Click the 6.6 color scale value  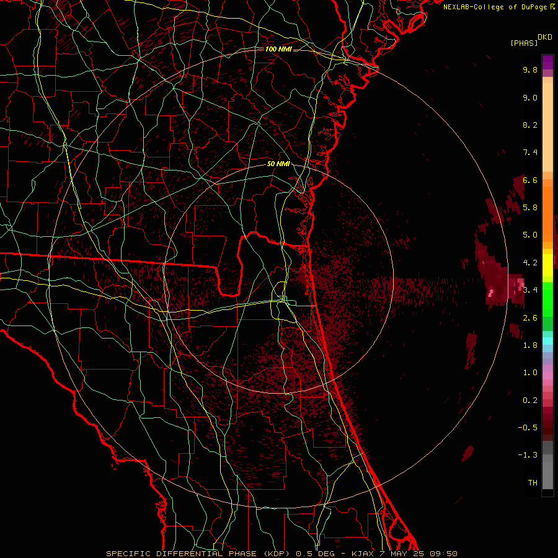pyautogui.click(x=530, y=180)
